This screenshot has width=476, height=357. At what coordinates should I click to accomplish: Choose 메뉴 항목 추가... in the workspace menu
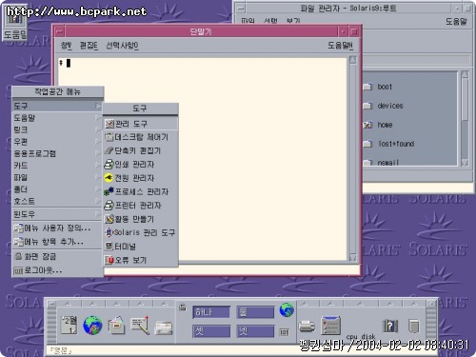[x=57, y=242]
